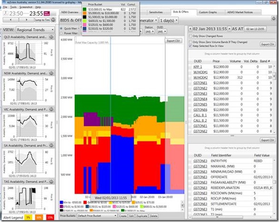Viewport: 279px width, 222px height.
Task: Open the Tools menu
Action: pyautogui.click(x=13, y=7)
